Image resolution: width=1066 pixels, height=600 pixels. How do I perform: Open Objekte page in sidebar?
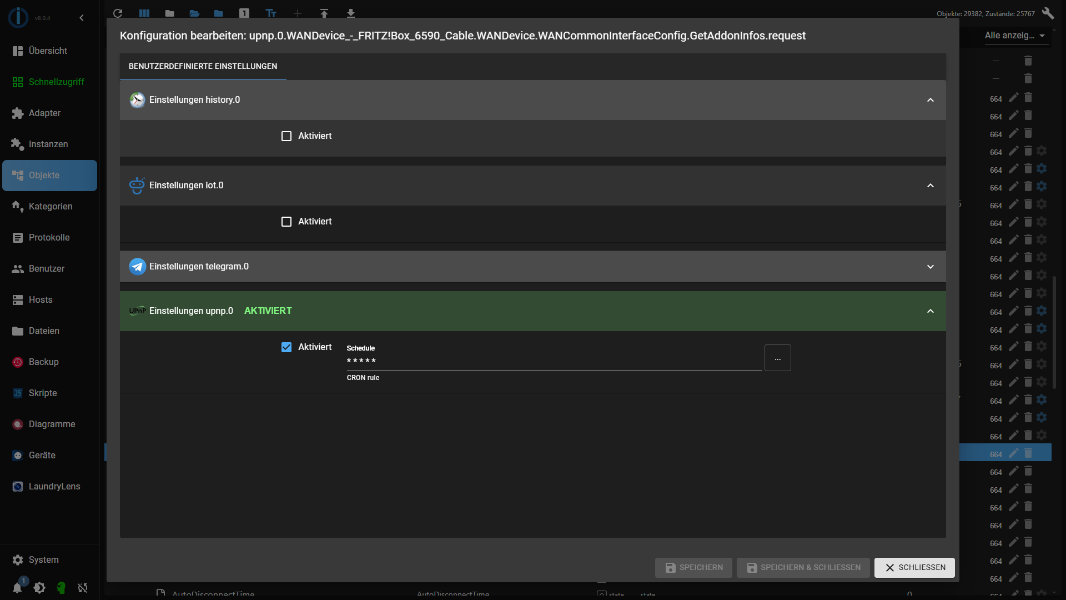coord(49,175)
